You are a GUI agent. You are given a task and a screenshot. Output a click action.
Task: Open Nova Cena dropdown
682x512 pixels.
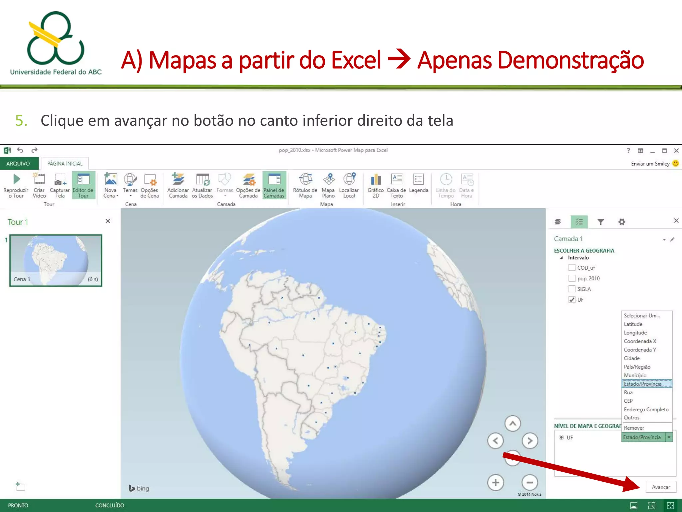[111, 185]
